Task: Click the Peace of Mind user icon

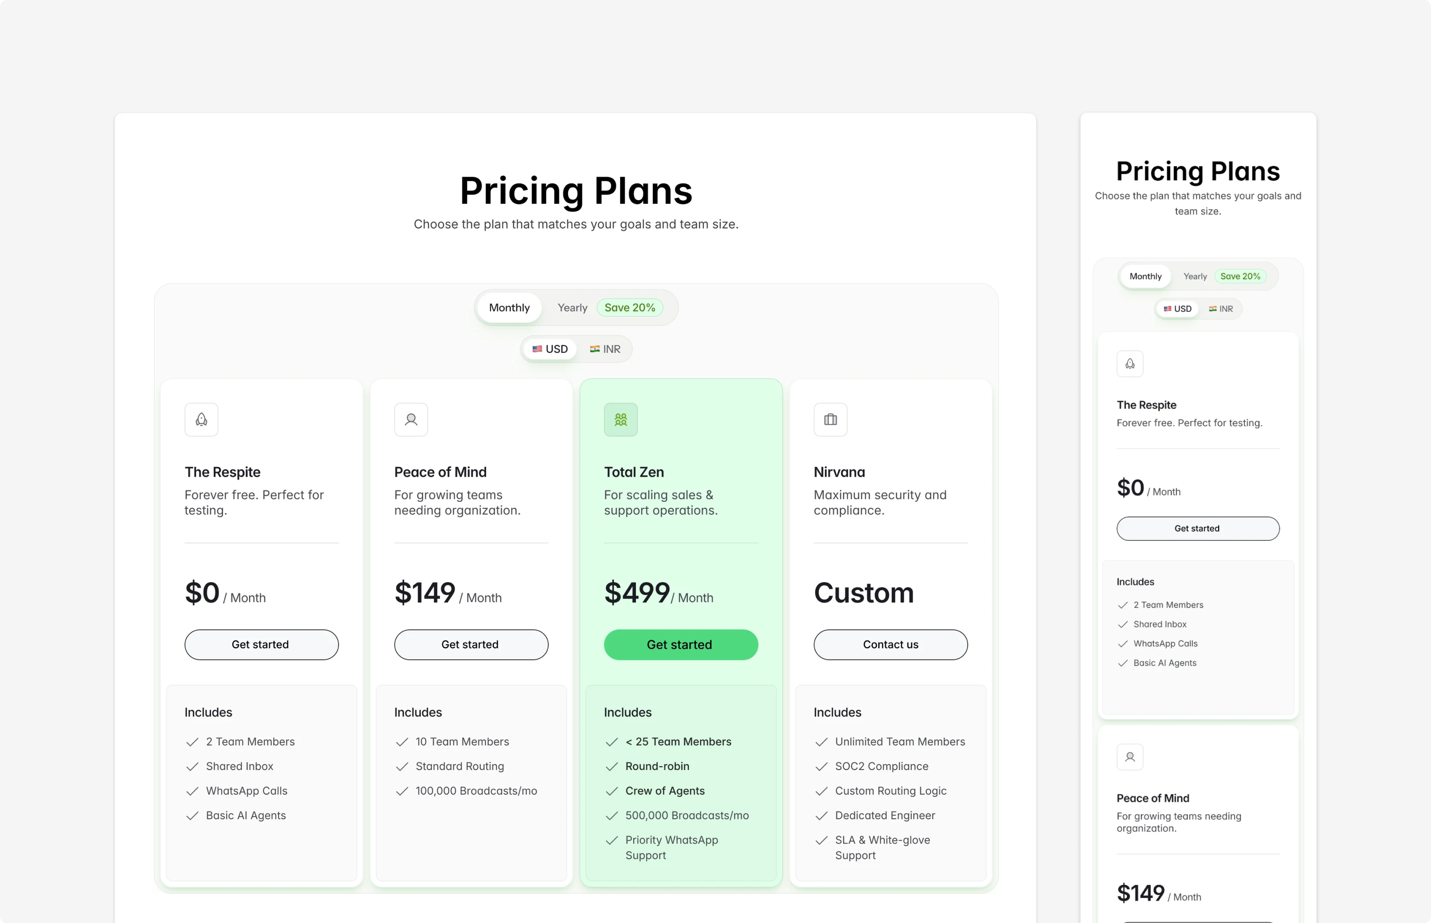Action: 411,419
